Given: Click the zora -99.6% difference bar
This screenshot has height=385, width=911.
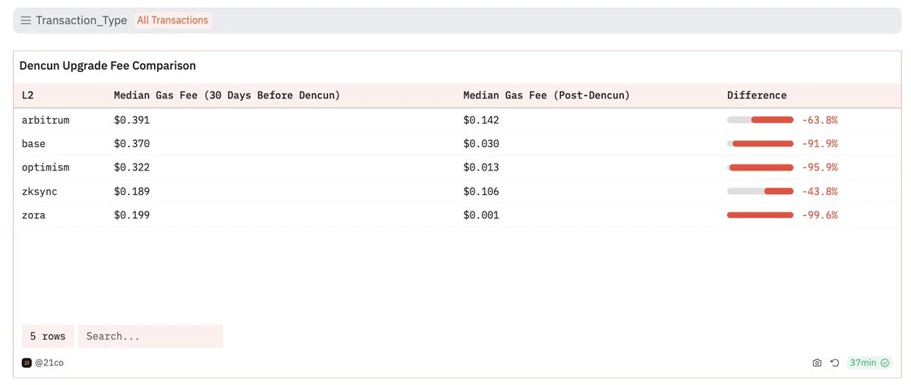Looking at the screenshot, I should [x=760, y=215].
